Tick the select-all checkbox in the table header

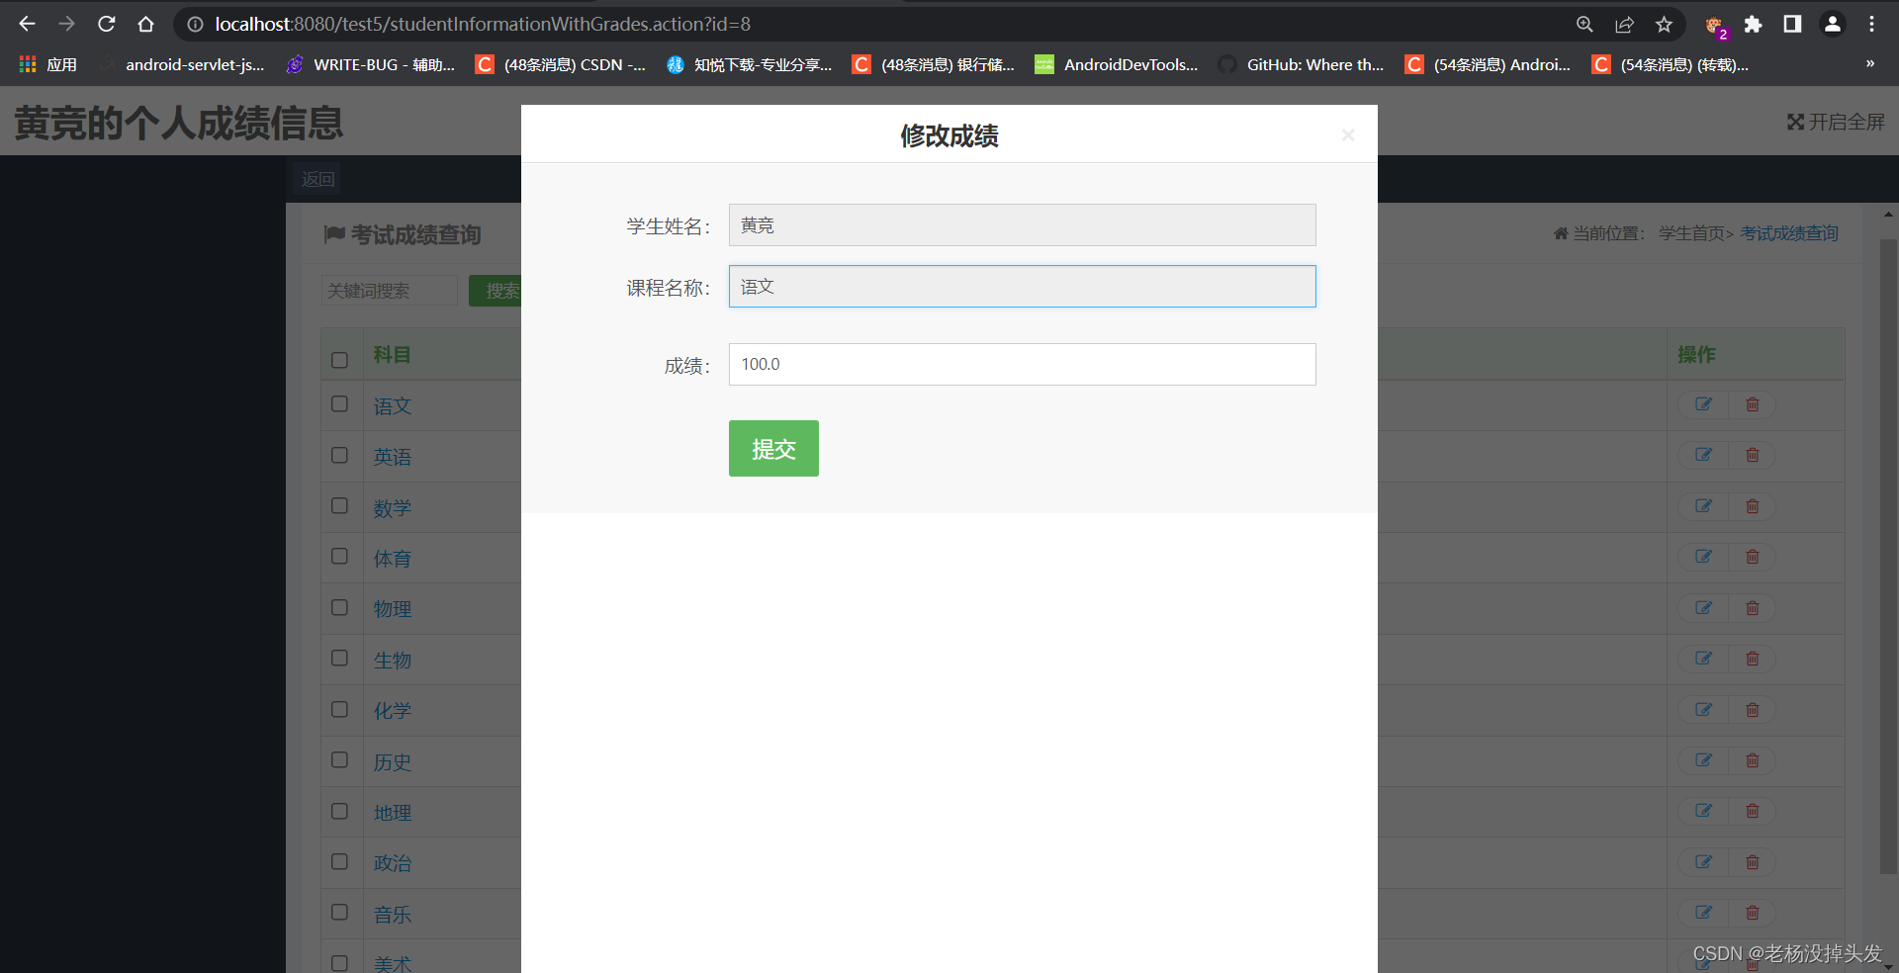[x=339, y=360]
